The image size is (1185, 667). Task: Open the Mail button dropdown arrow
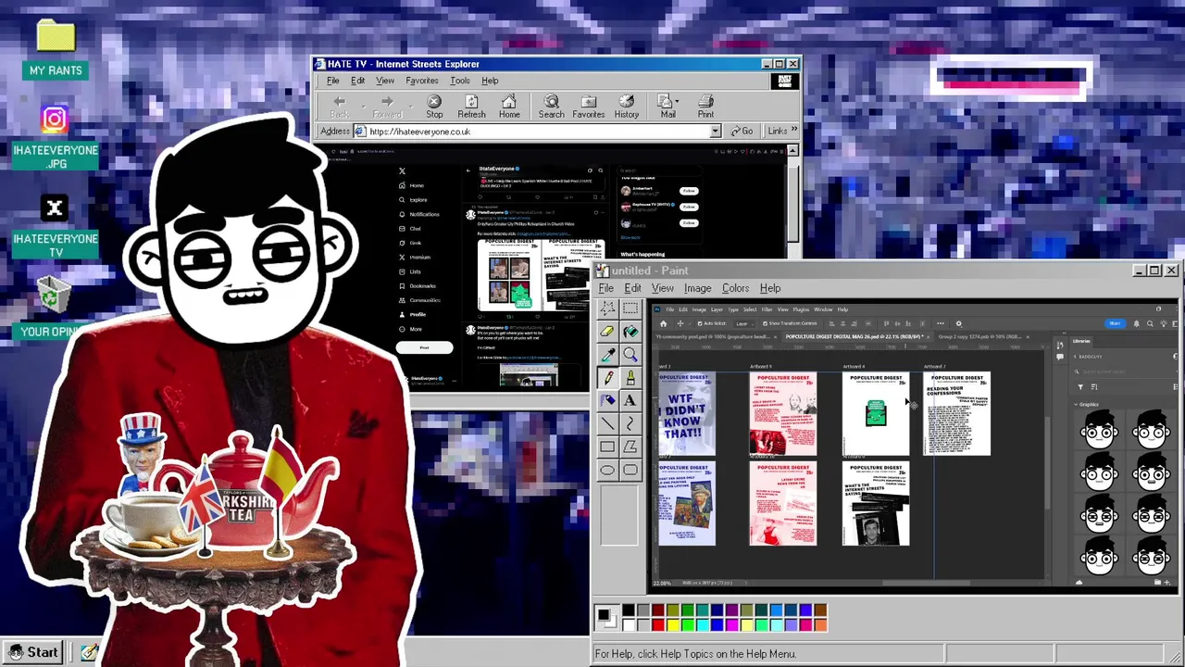(677, 102)
